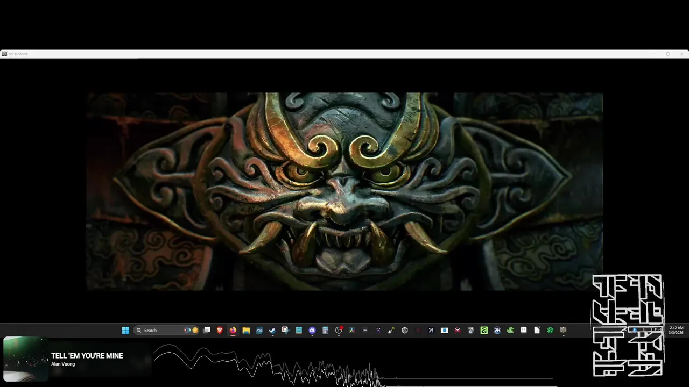Switch to OBS Studio on the taskbar

coord(339,330)
